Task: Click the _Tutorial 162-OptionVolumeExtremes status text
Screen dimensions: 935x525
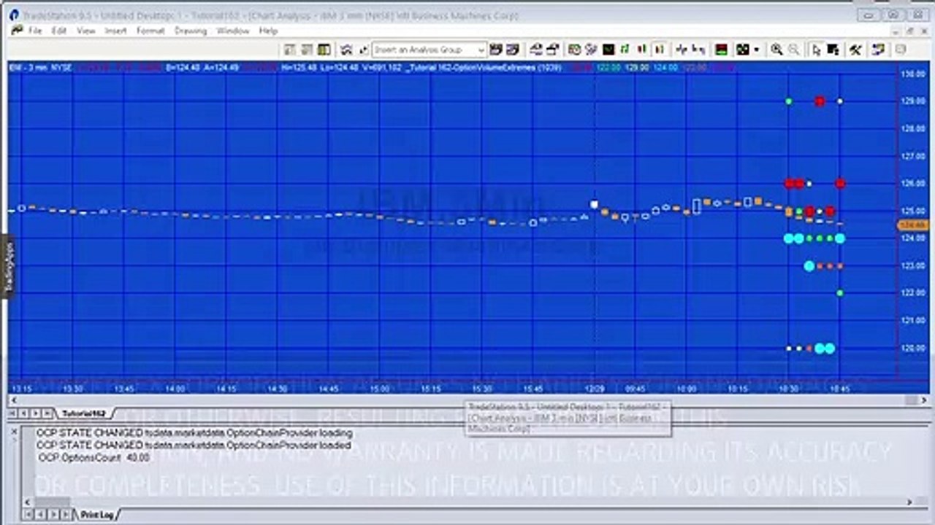Action: (485, 67)
